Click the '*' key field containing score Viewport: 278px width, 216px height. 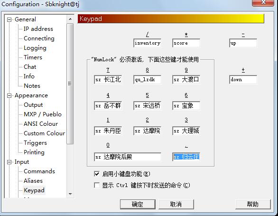coord(186,43)
